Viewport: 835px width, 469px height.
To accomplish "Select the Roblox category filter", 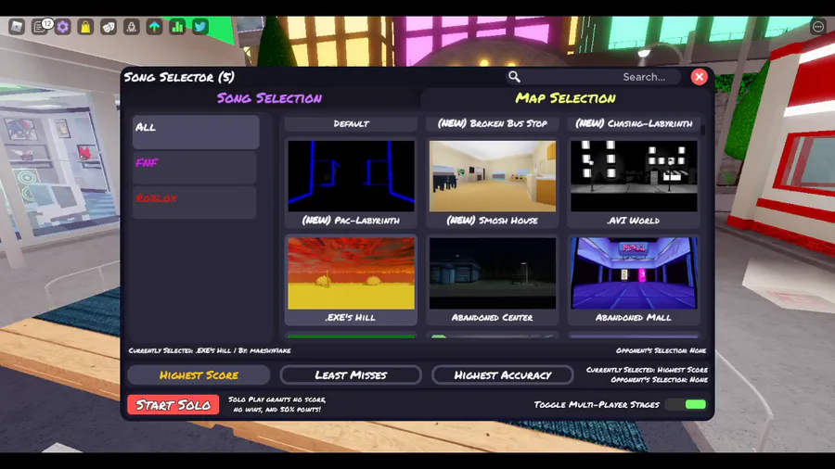I will tap(195, 203).
